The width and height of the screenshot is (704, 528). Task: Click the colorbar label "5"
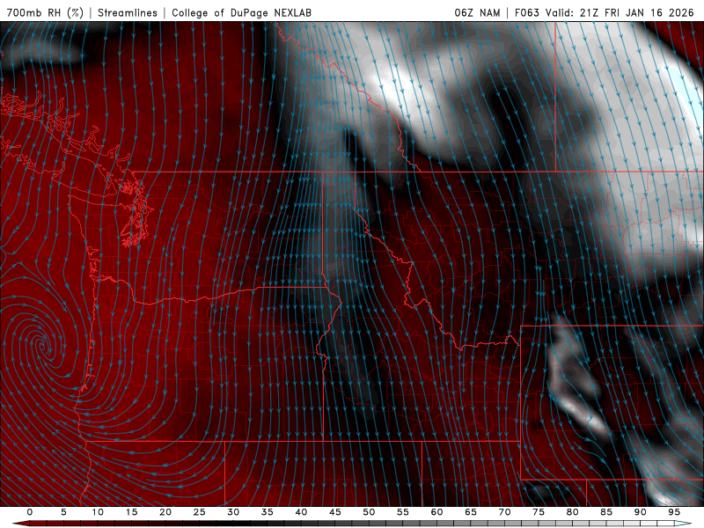pyautogui.click(x=63, y=512)
